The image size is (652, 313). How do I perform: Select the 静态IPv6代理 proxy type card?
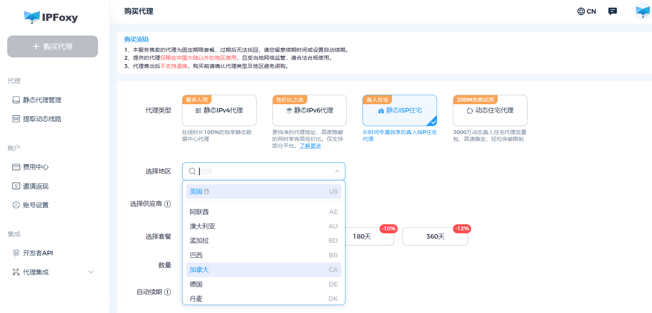click(310, 110)
